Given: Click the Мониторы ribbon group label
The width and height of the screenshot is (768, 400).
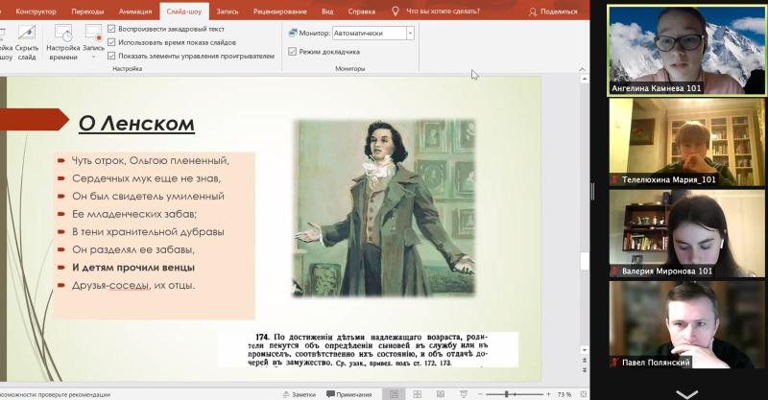Looking at the screenshot, I should 350,69.
